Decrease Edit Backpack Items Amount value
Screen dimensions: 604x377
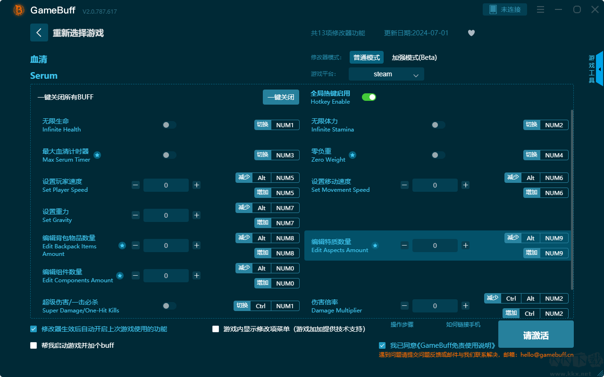click(135, 246)
